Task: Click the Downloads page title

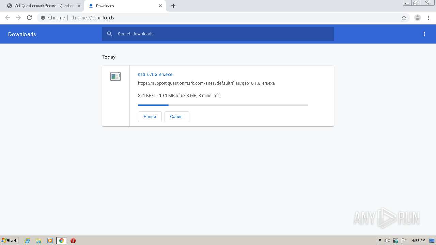Action: click(x=22, y=34)
